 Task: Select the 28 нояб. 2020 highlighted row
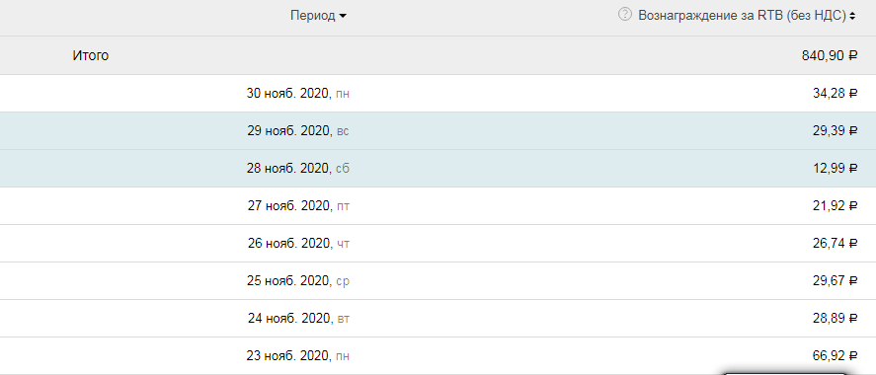click(438, 168)
